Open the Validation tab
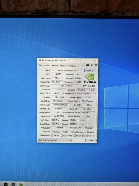 coord(73,66)
